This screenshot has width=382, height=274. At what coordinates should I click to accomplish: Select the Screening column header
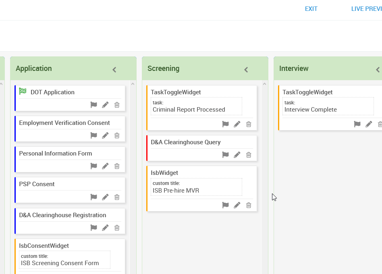pyautogui.click(x=164, y=68)
